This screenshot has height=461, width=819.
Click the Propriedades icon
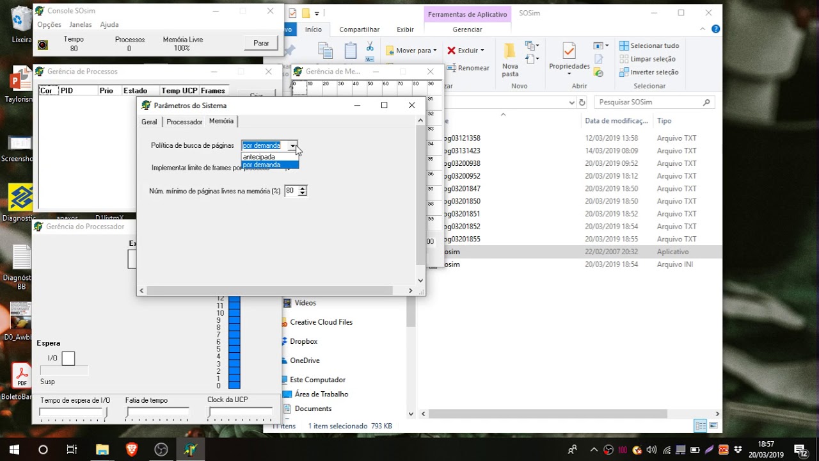pos(569,51)
